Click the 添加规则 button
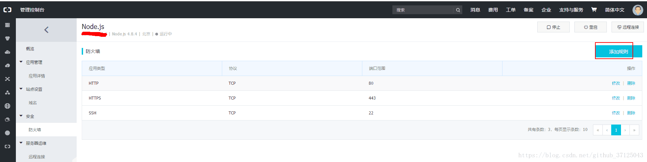Screen dimensions: 647x162 pos(619,52)
